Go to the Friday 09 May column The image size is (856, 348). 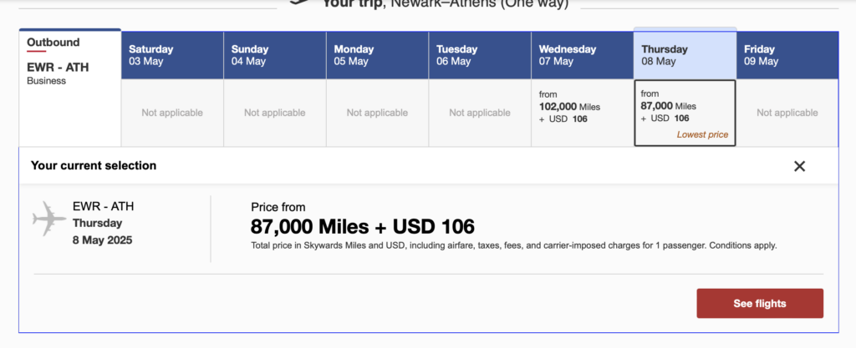[787, 55]
